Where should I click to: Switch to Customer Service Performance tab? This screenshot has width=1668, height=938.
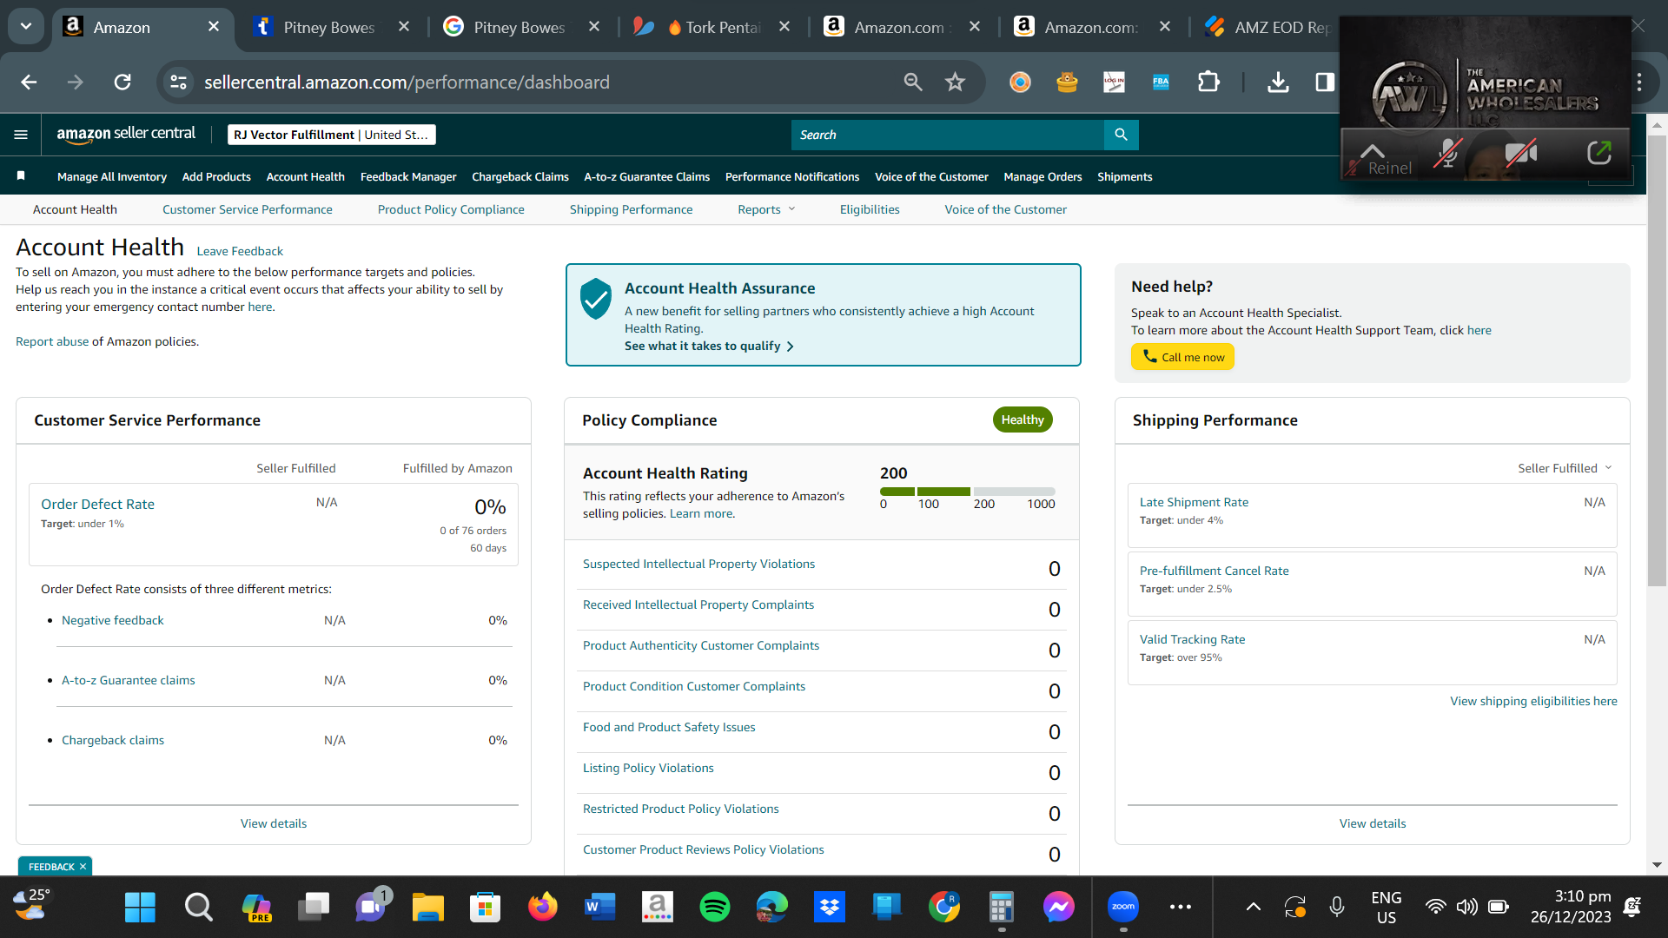[x=248, y=209]
